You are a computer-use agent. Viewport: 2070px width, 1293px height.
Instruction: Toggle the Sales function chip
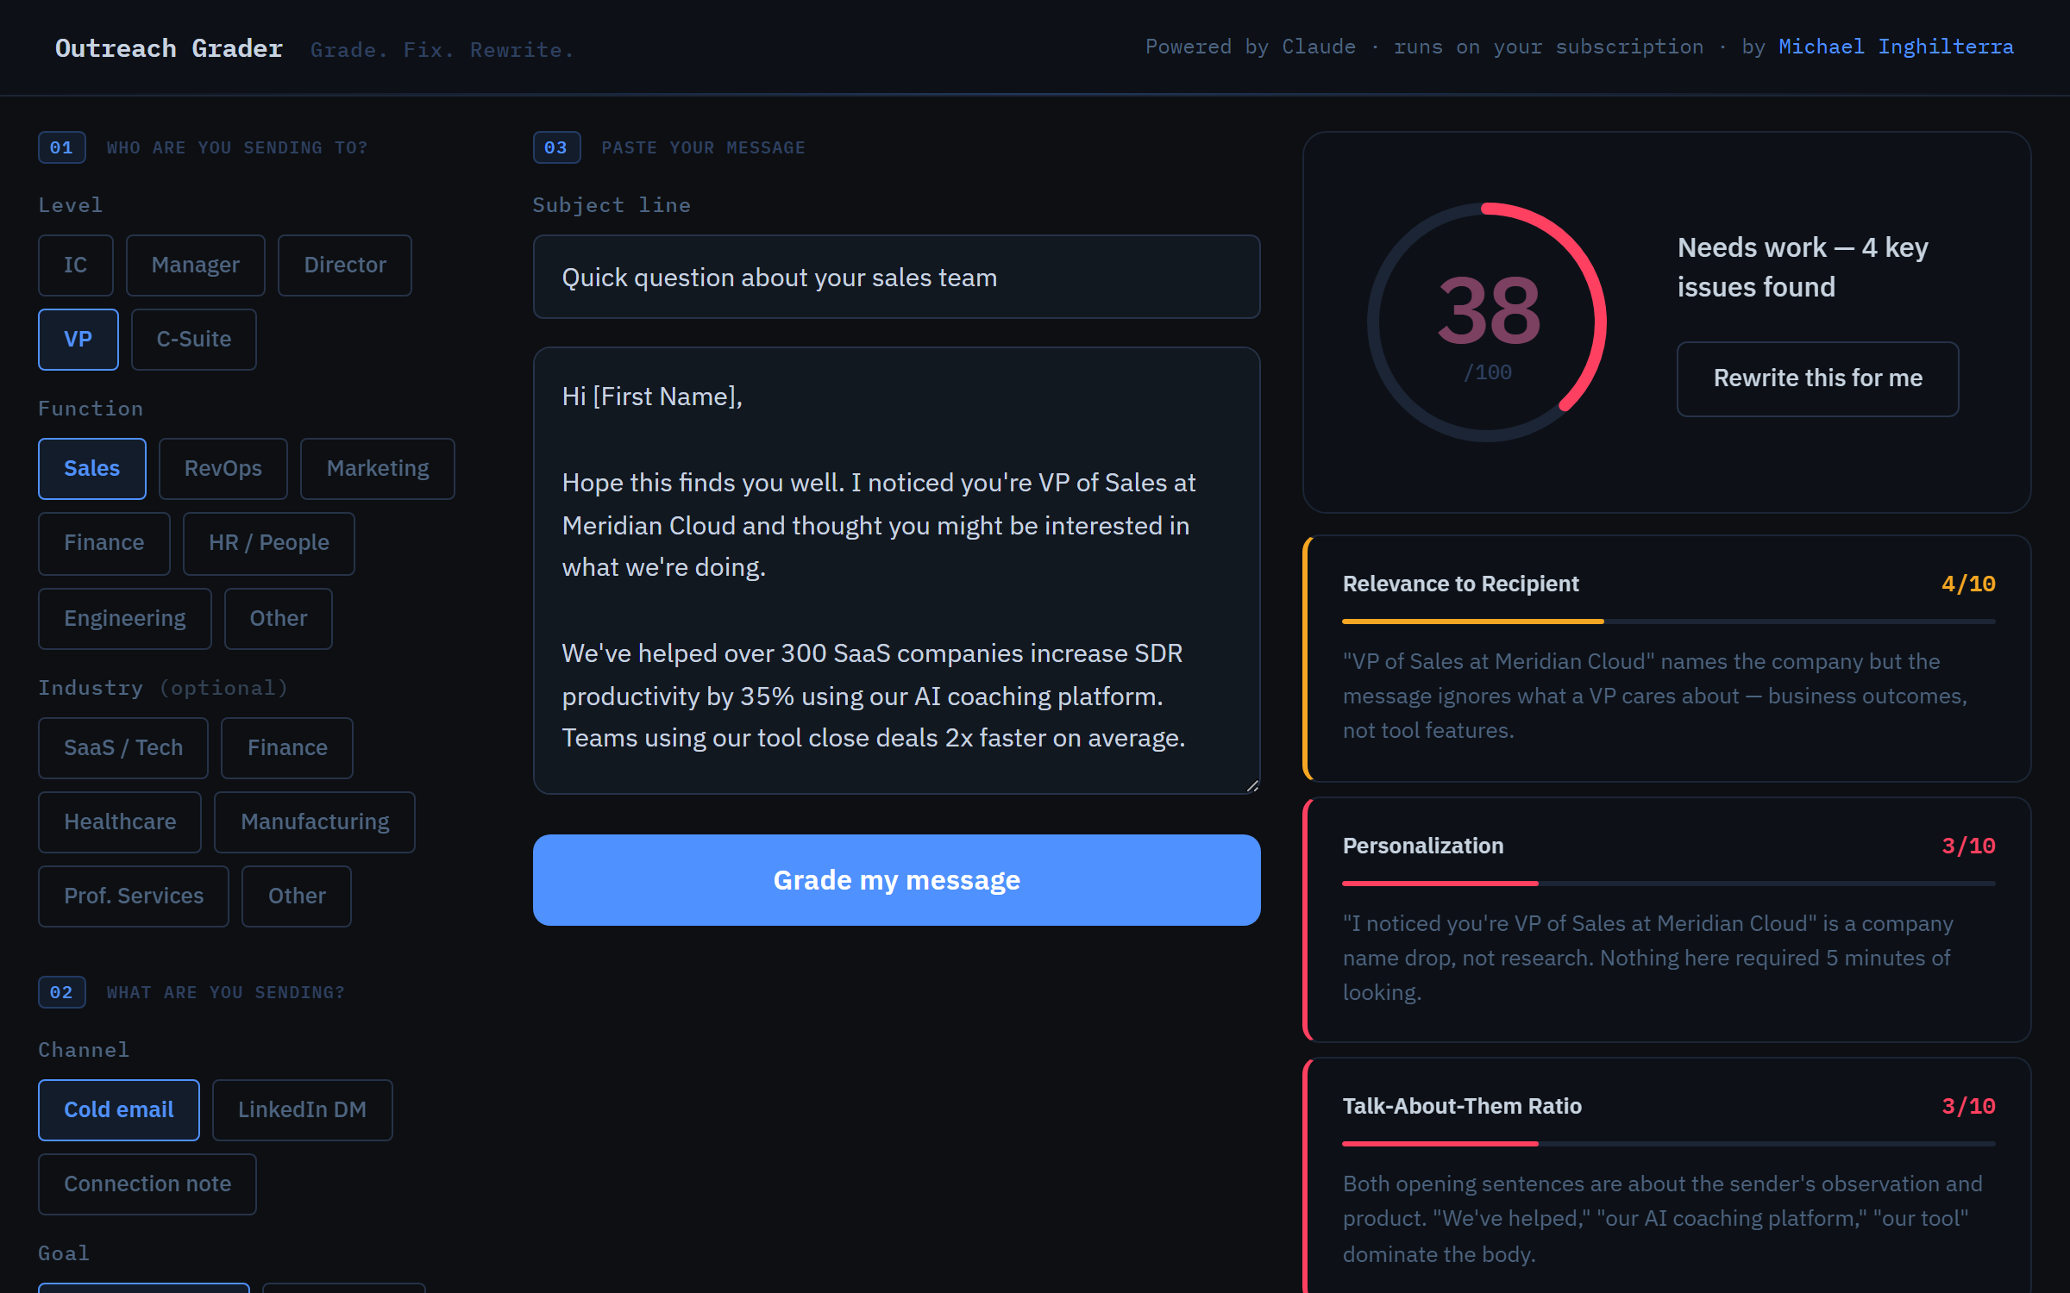[x=92, y=468]
